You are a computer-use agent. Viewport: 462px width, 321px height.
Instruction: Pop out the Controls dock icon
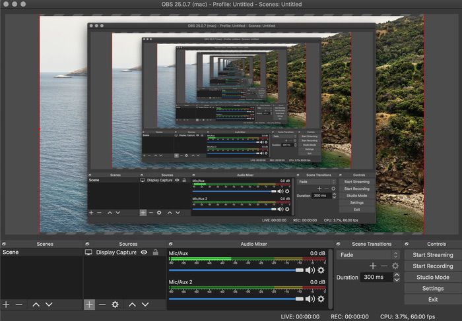click(407, 244)
